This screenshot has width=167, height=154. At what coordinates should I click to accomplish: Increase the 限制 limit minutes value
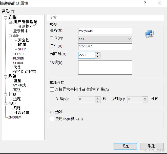(x=145, y=98)
